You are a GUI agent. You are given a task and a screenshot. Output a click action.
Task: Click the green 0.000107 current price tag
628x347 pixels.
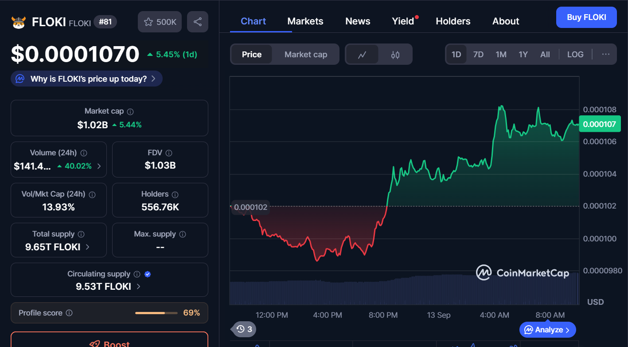click(599, 124)
